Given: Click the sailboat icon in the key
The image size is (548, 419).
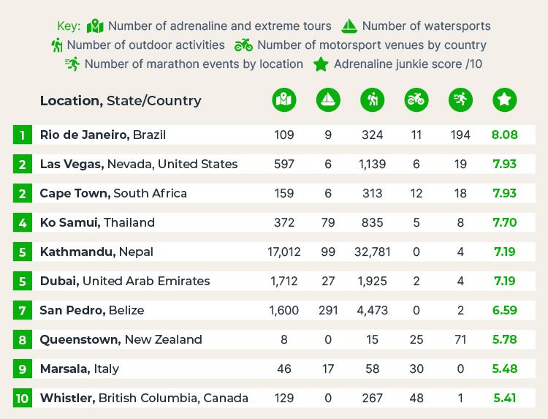Looking at the screenshot, I should (x=349, y=26).
